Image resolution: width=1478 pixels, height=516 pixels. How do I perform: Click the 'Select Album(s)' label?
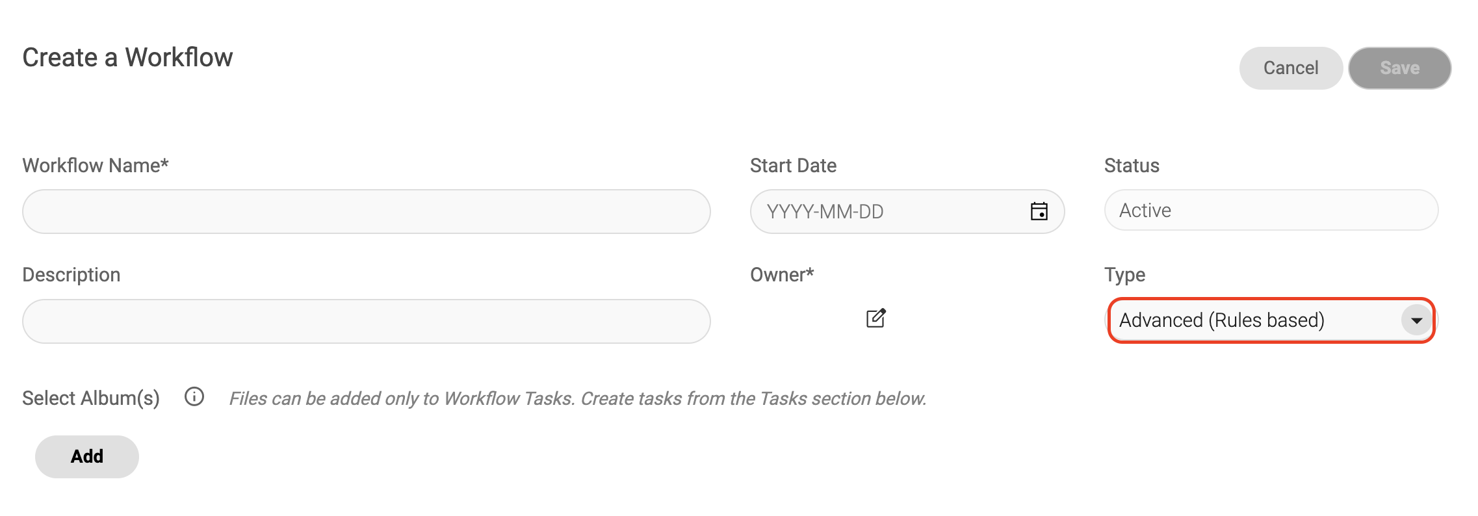tap(91, 398)
